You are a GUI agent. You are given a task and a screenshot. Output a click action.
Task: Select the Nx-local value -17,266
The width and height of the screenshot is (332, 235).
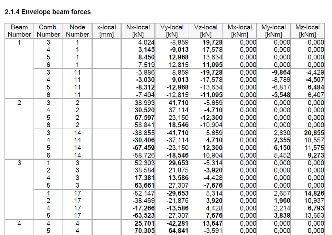coord(144,208)
